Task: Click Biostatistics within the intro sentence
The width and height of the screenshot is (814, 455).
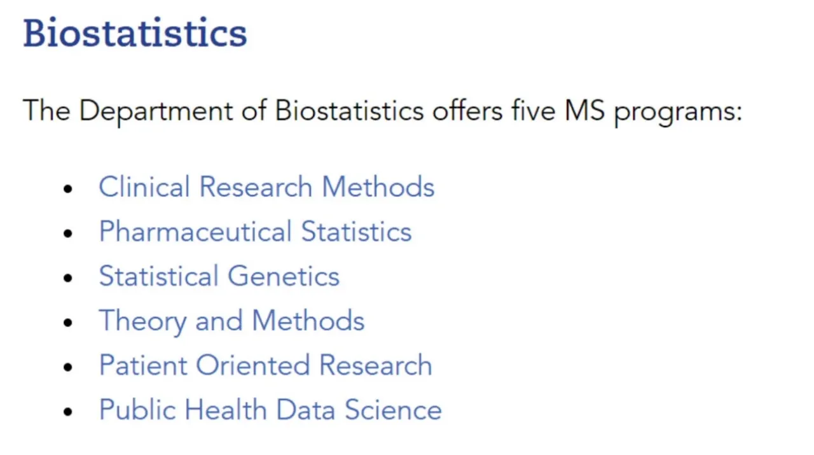Action: tap(349, 111)
